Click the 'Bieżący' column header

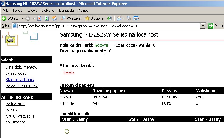point(170,91)
